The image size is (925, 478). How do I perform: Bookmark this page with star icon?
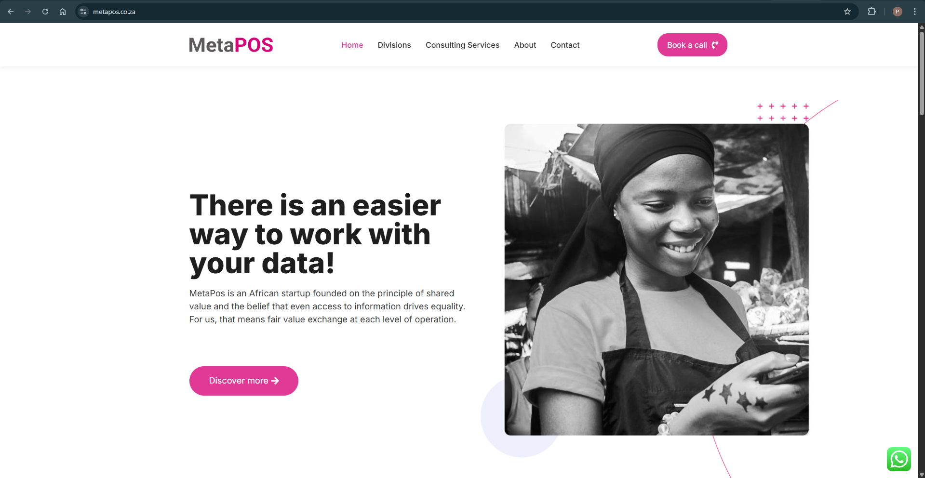tap(847, 12)
